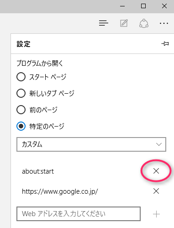Choose the 前のページ radio option

21,110
